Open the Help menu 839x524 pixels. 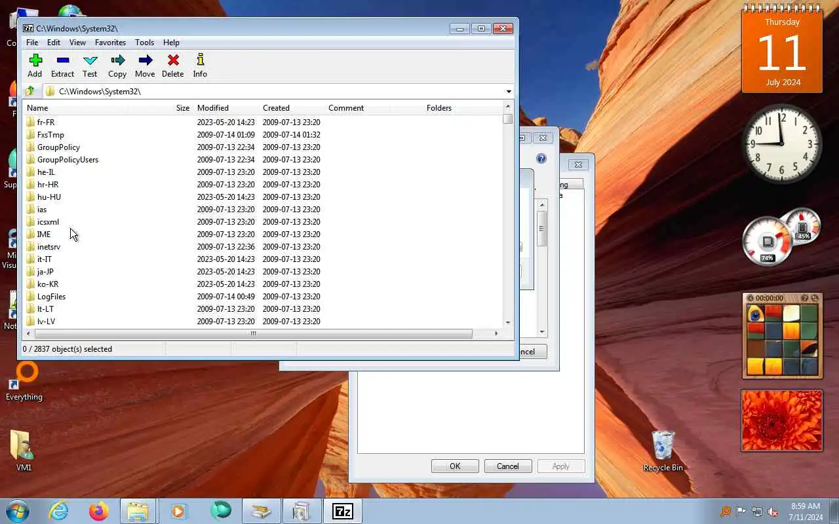point(171,43)
